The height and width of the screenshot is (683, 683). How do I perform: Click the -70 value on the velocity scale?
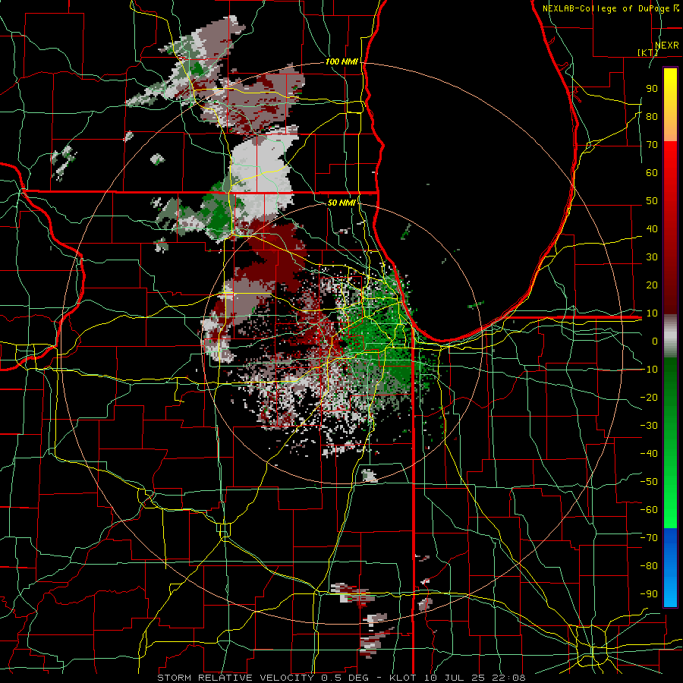(649, 538)
